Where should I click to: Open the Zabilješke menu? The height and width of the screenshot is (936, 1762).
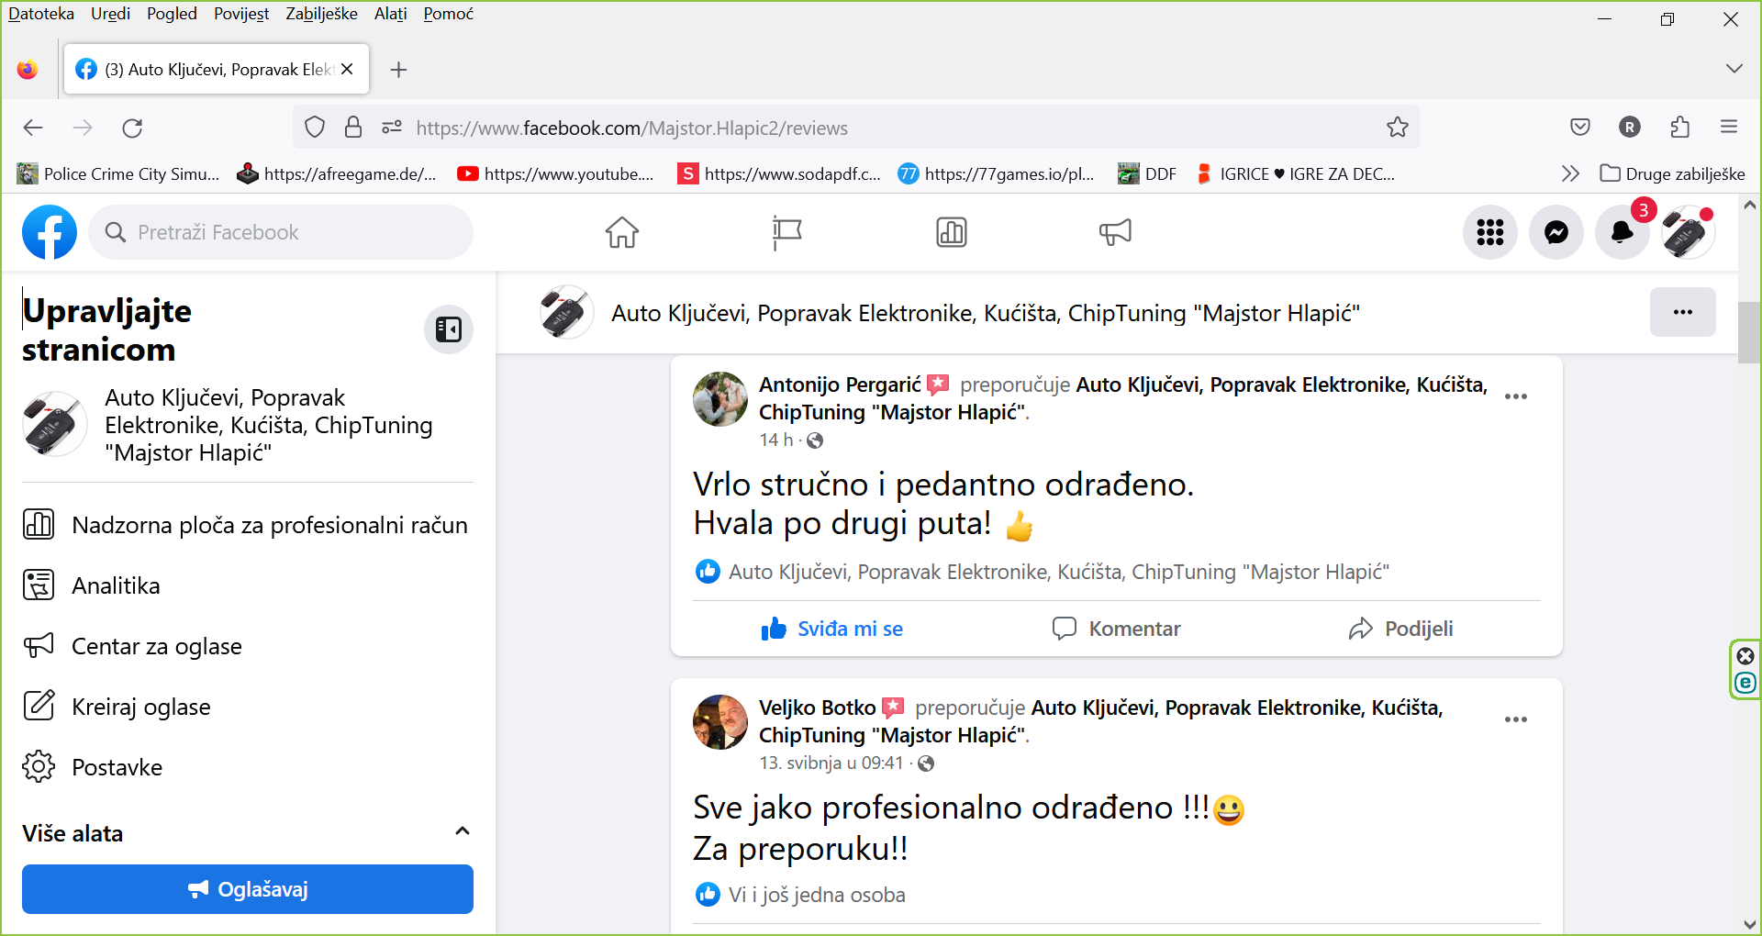[x=321, y=14]
